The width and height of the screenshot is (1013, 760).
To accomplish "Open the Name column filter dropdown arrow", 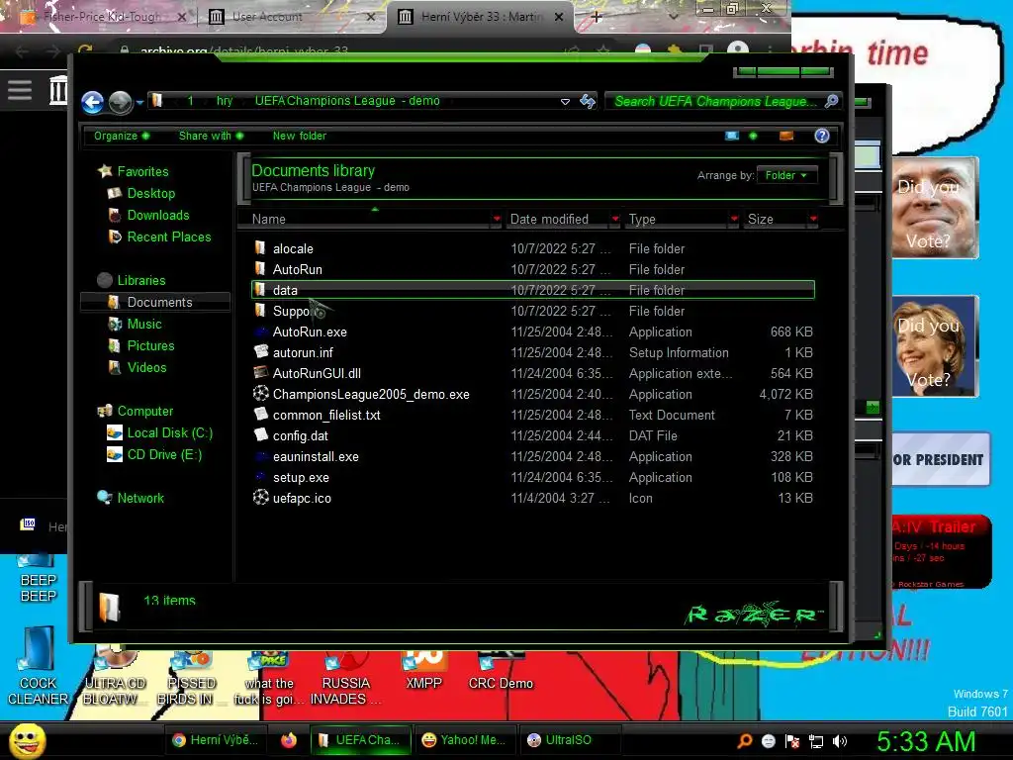I will (x=497, y=219).
